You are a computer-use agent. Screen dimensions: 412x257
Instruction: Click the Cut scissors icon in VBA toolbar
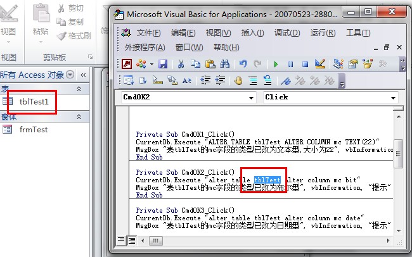pyautogui.click(x=181, y=64)
